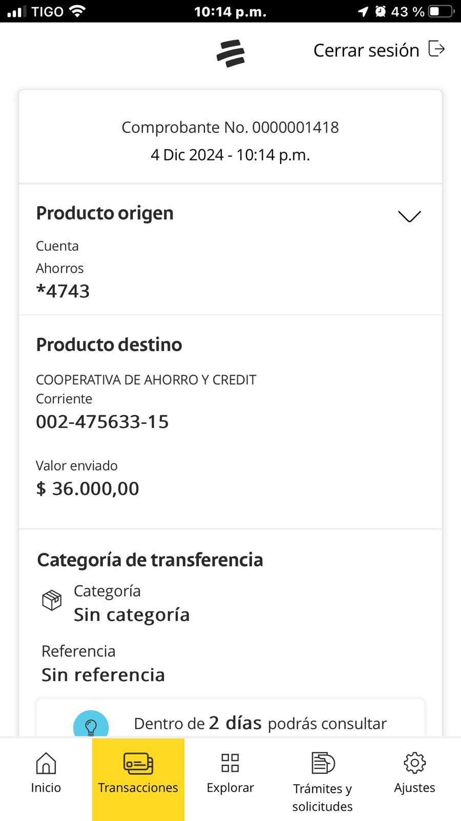The image size is (461, 821).
Task: Tap the Producto origen heading
Action: point(105,213)
